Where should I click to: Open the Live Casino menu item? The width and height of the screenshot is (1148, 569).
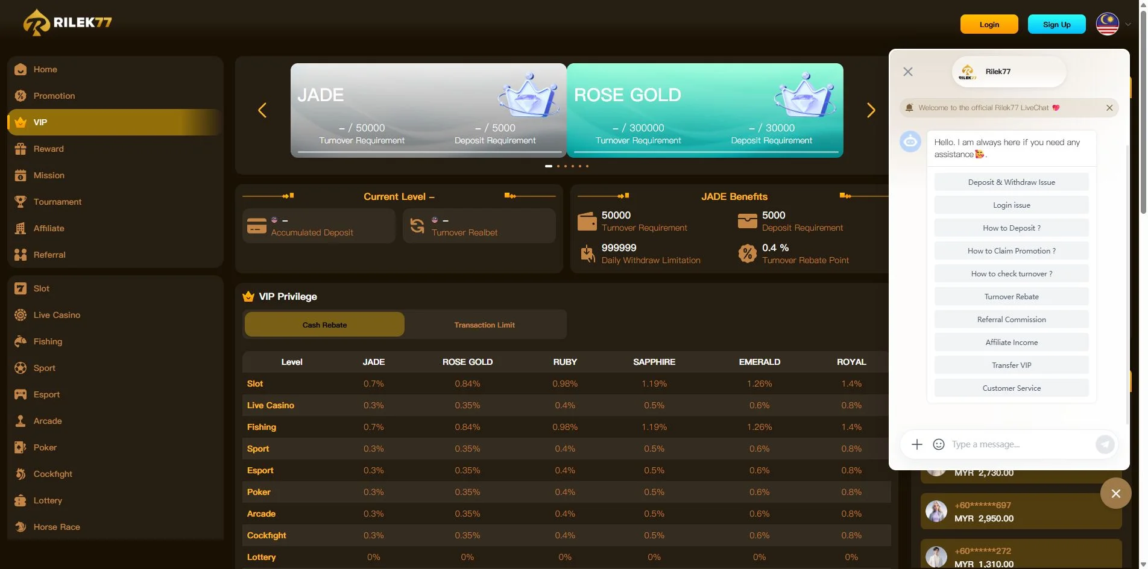[116, 315]
